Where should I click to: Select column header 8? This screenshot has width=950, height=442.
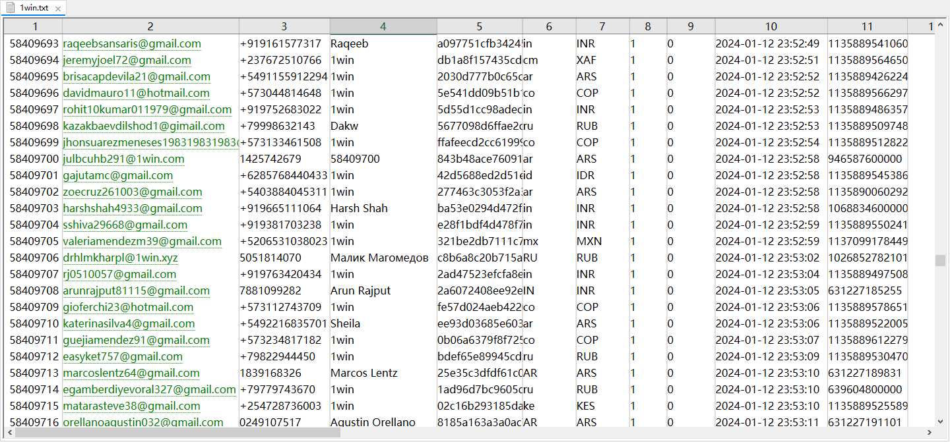[648, 26]
